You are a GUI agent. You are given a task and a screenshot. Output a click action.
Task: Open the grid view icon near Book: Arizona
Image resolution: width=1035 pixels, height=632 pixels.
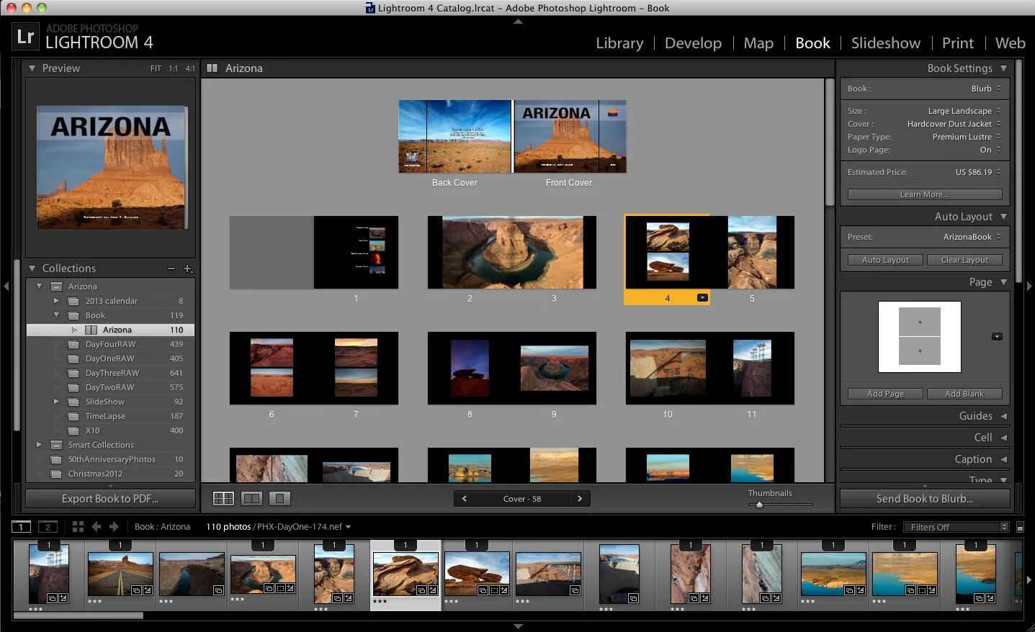pyautogui.click(x=78, y=526)
